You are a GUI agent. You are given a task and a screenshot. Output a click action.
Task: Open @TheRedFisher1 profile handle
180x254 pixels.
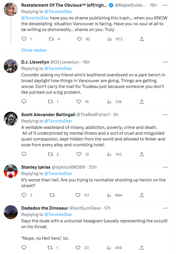(93, 115)
